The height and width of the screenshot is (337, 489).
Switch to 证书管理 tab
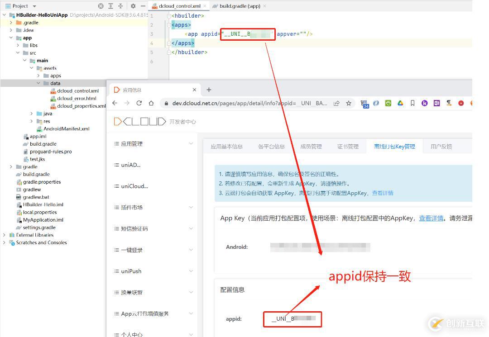click(x=348, y=147)
